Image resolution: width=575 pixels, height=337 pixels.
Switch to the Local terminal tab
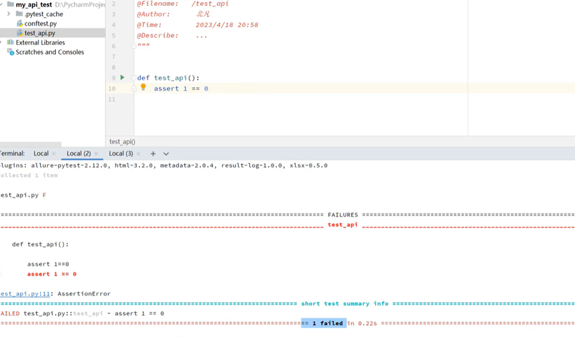tap(41, 153)
